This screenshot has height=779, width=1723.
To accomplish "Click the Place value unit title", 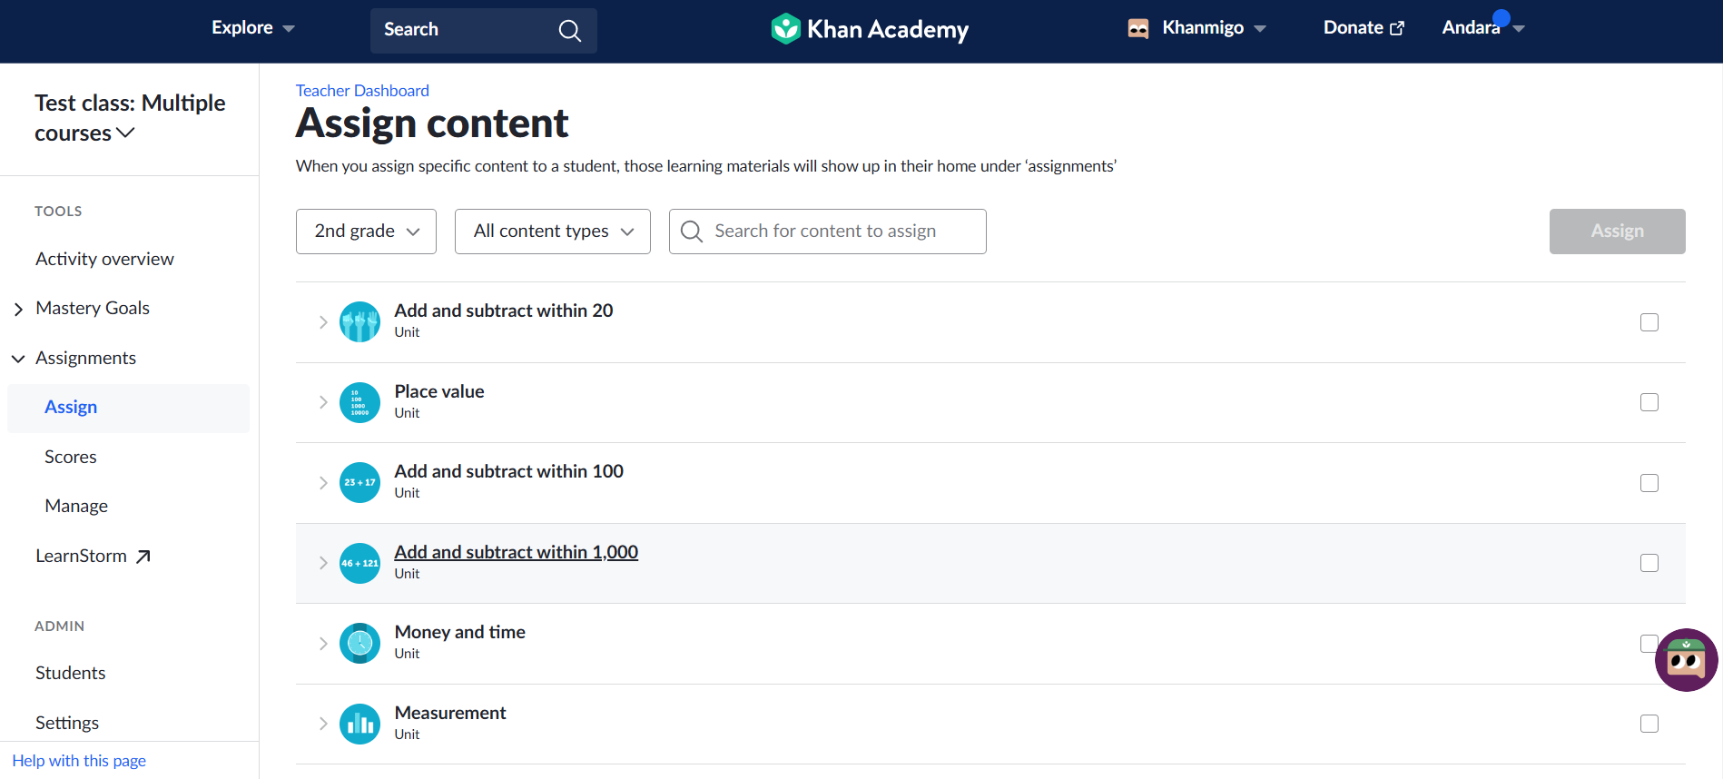I will tap(439, 391).
